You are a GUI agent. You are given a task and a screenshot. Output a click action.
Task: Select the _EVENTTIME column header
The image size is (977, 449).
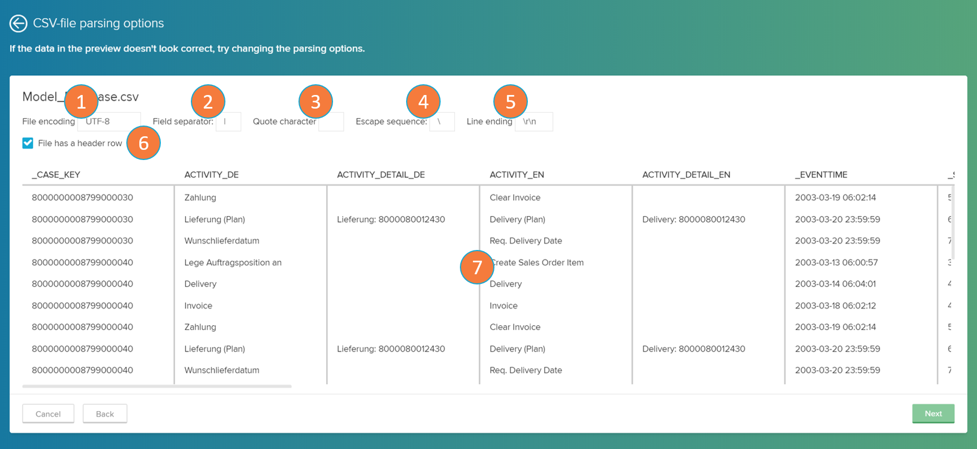pos(821,175)
